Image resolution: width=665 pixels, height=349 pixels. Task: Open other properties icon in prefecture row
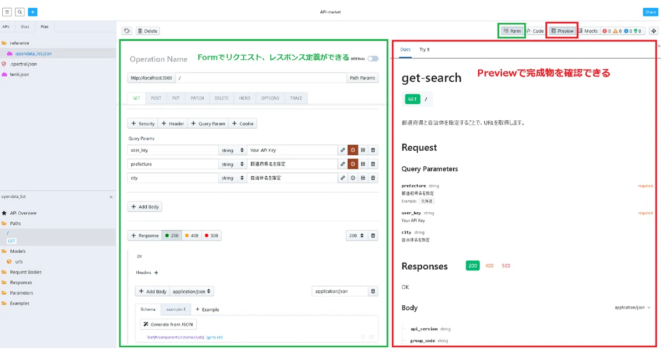coord(363,164)
